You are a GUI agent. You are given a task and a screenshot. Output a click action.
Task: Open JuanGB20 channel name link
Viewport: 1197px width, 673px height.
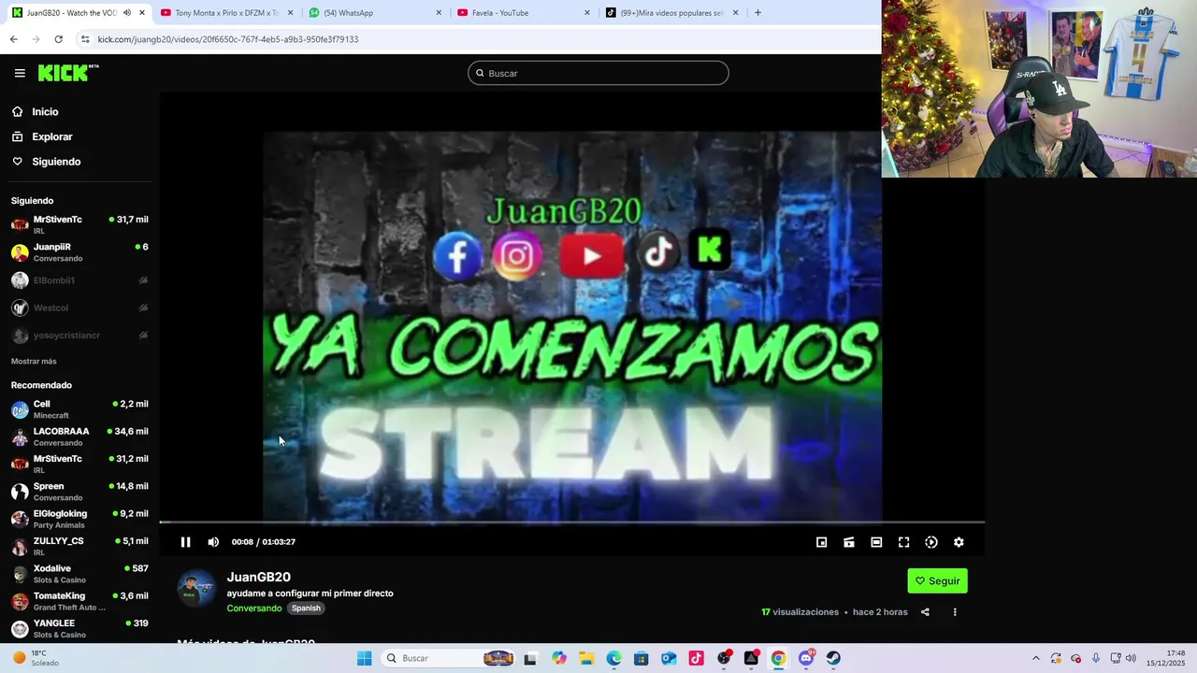[x=259, y=577]
